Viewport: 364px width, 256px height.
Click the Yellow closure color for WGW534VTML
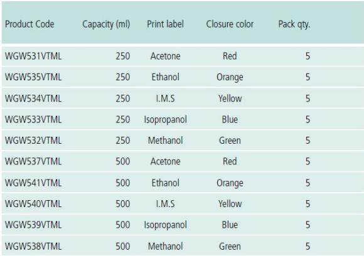click(x=230, y=99)
